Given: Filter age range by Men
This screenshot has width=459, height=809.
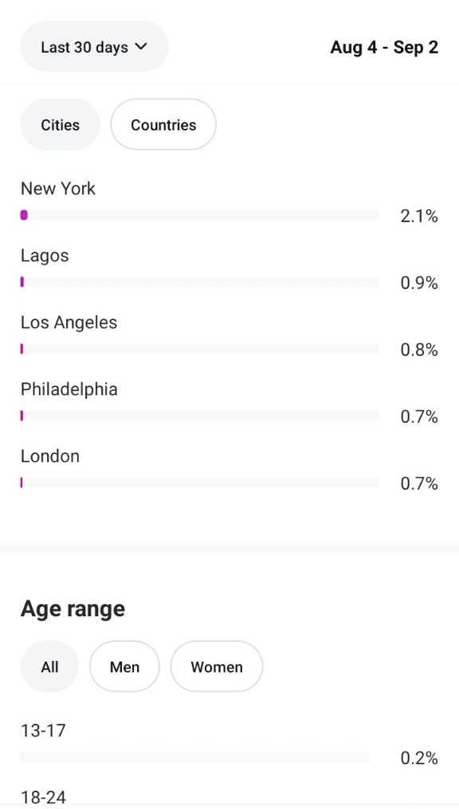Looking at the screenshot, I should (x=124, y=666).
